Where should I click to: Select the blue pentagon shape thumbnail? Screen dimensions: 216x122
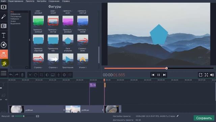pyautogui.click(x=68, y=40)
